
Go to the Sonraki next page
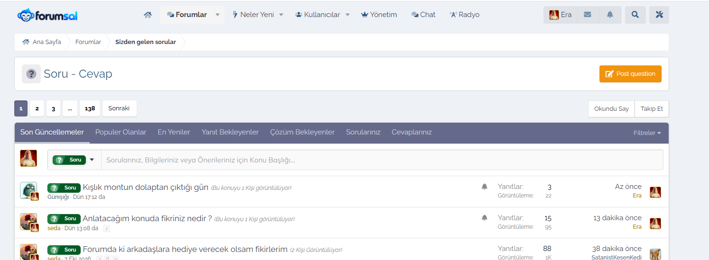(119, 108)
